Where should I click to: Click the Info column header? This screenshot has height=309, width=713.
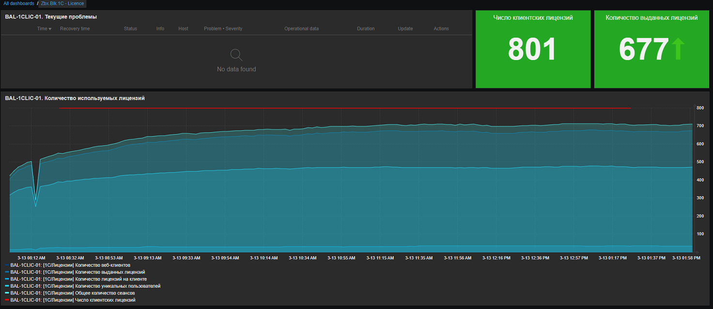(x=160, y=29)
